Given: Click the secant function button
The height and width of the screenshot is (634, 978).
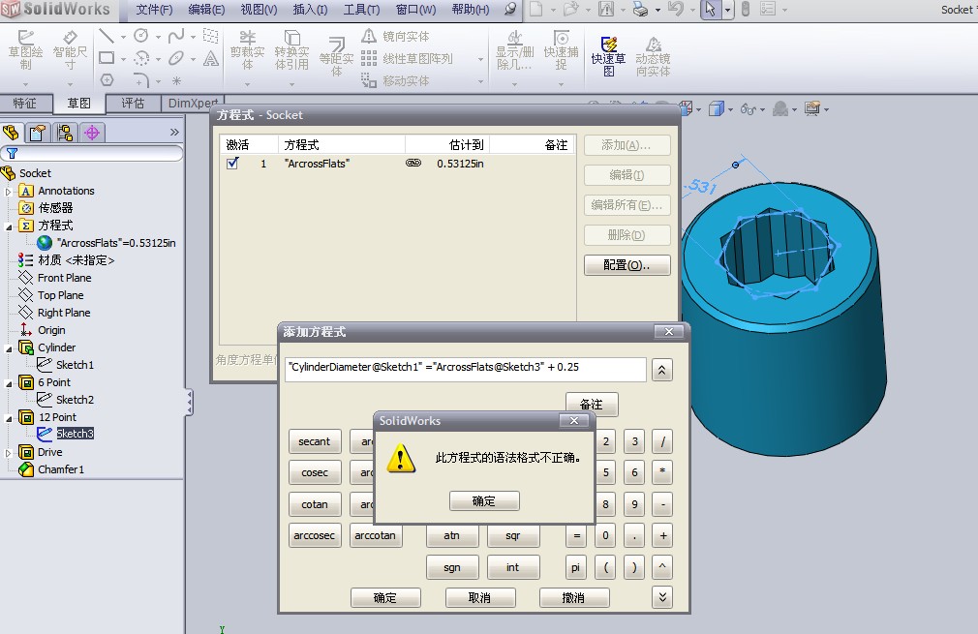Looking at the screenshot, I should click(315, 441).
